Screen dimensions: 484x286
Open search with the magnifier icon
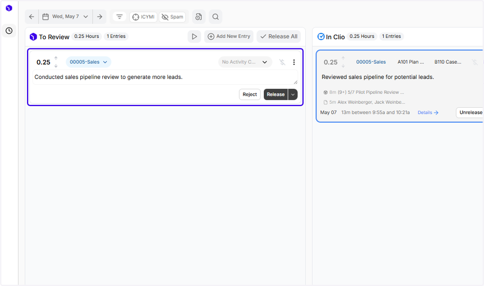(x=215, y=17)
